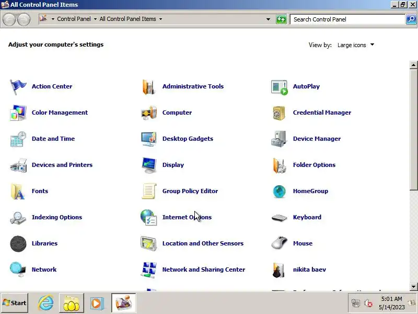Open the Computer icon
Image resolution: width=418 pixels, height=314 pixels.
(149, 113)
